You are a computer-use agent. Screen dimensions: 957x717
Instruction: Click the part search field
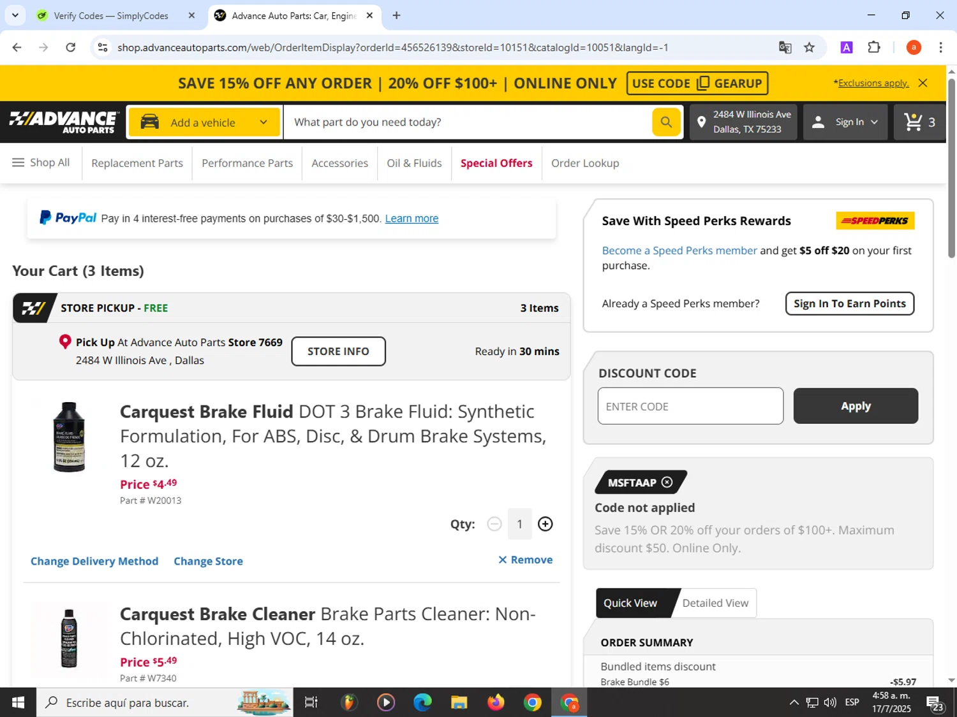pyautogui.click(x=468, y=122)
